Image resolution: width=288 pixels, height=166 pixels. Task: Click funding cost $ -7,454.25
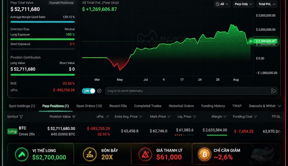click(244, 131)
